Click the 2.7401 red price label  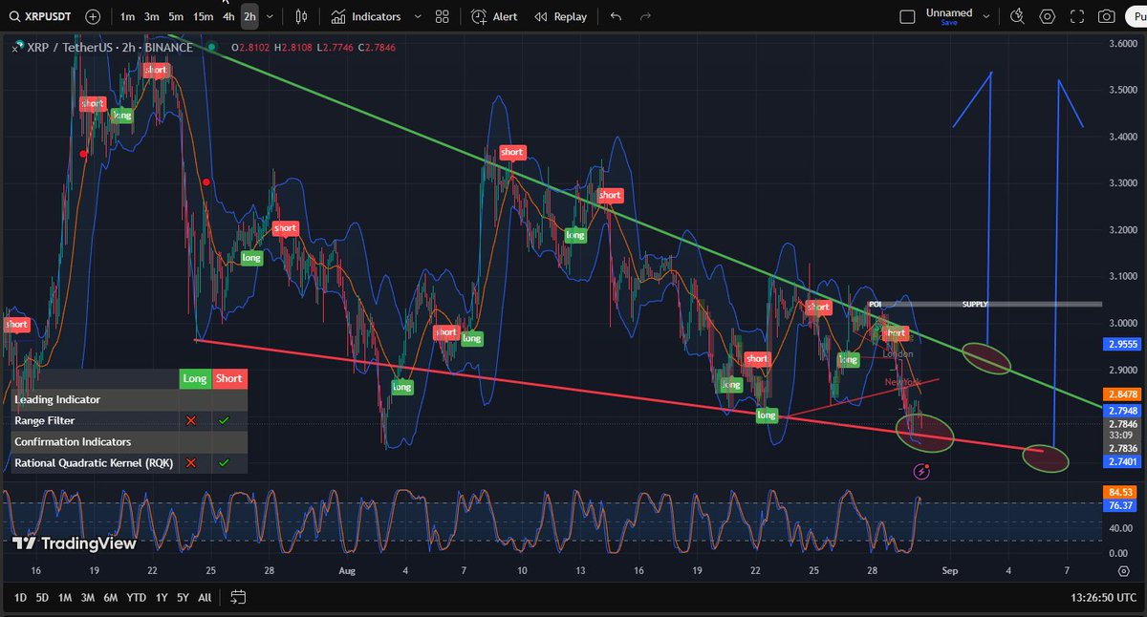(x=1122, y=461)
